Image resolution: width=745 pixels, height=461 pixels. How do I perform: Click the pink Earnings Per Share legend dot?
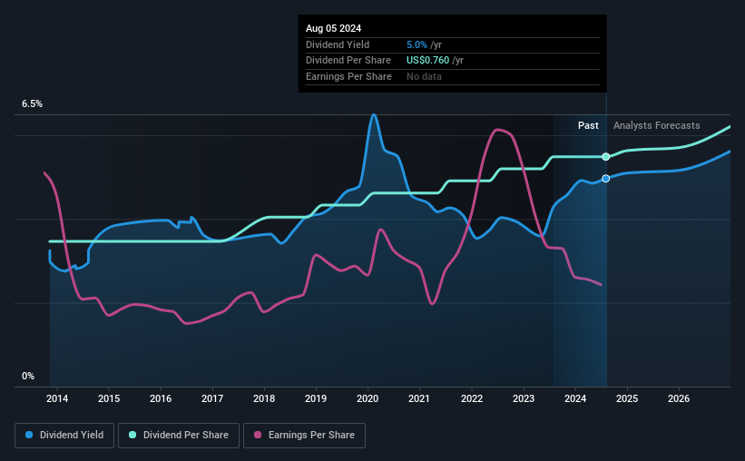(x=258, y=435)
